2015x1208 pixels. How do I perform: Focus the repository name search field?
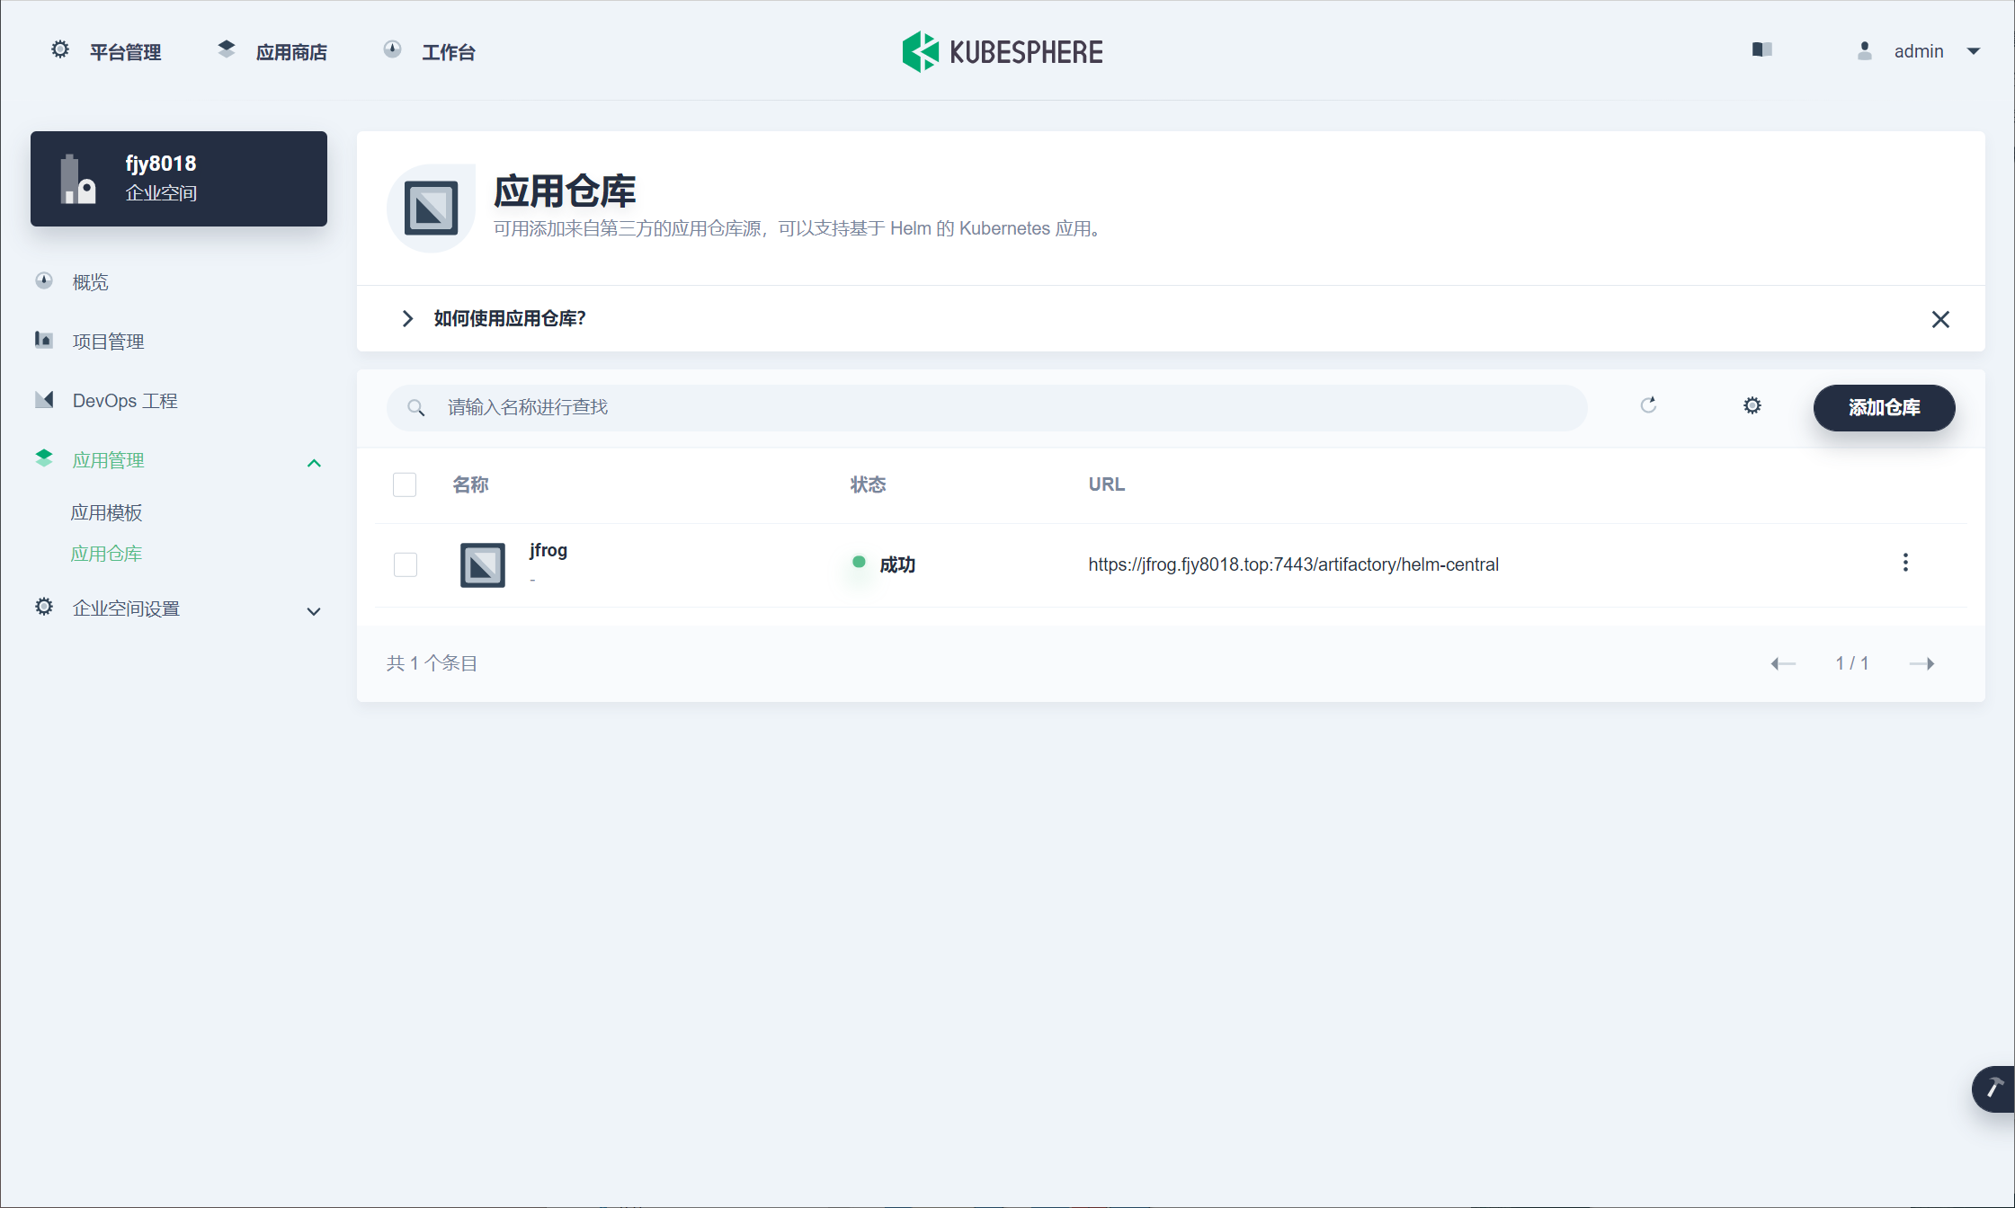pos(989,407)
